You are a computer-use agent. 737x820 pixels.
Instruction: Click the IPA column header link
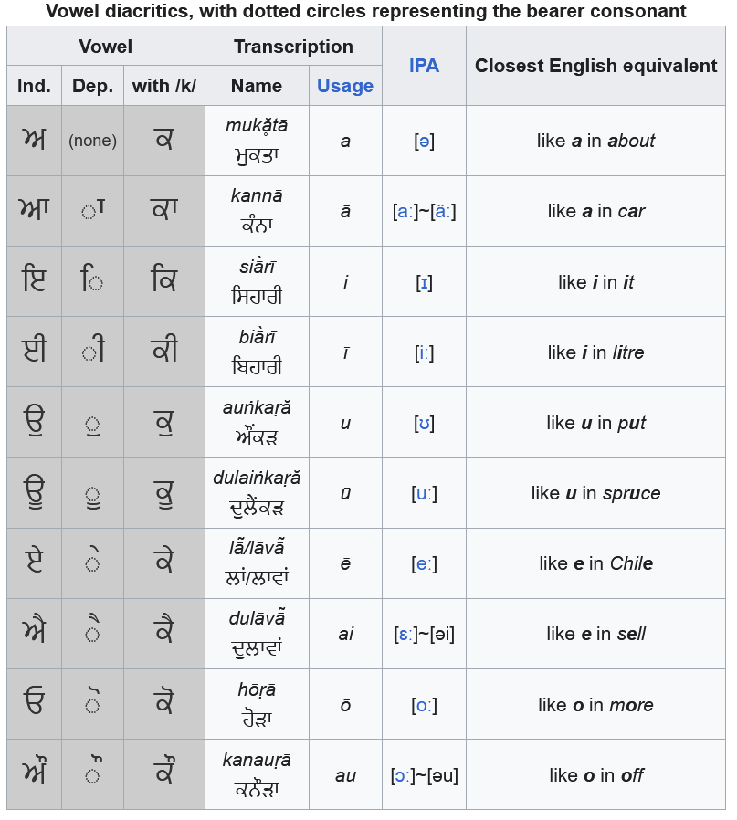click(x=424, y=66)
